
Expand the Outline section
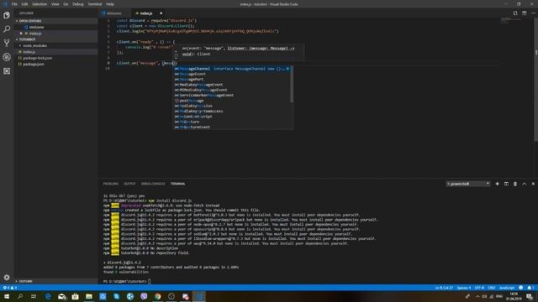click(x=26, y=281)
